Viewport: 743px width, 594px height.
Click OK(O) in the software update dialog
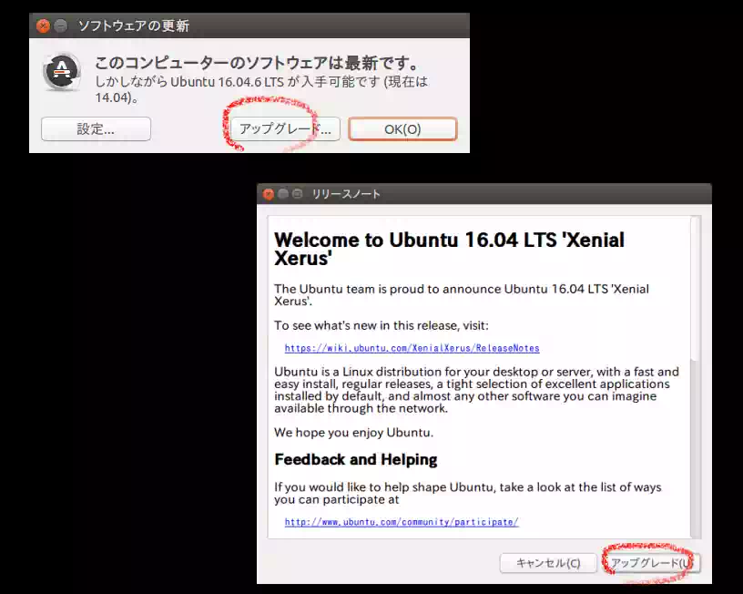pyautogui.click(x=402, y=129)
